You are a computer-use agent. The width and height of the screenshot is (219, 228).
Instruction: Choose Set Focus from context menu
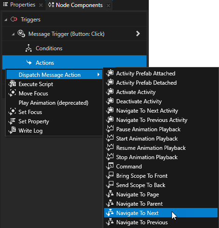[x=54, y=112]
